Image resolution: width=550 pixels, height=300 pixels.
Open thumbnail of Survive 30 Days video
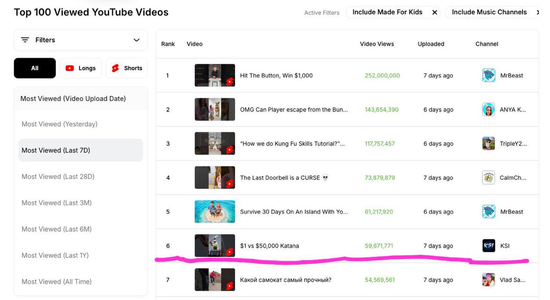click(215, 211)
